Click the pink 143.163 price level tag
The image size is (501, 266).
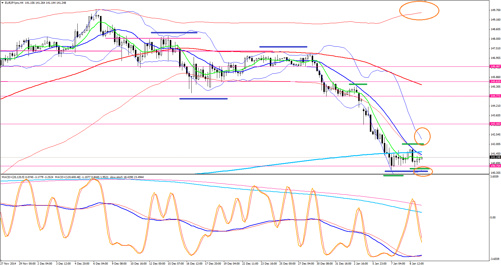pyautogui.click(x=495, y=124)
